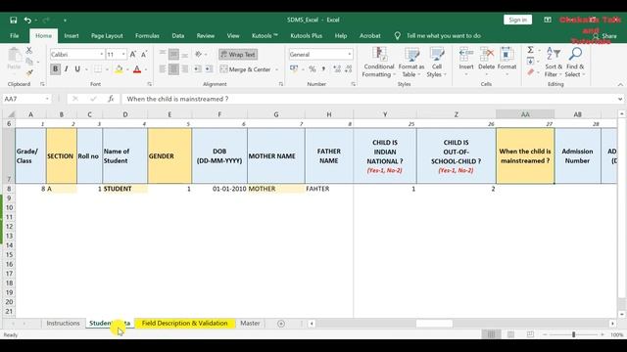Click the Undo icon
The height and width of the screenshot is (352, 627).
coord(27,20)
